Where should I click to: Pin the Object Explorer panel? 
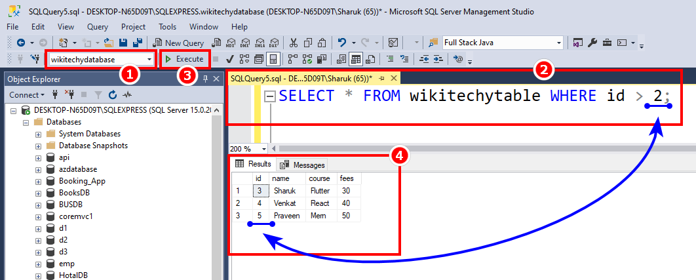[204, 79]
